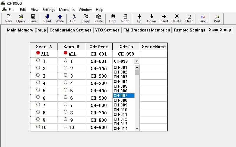Select Scan A group 10 radio button

pos(38,126)
